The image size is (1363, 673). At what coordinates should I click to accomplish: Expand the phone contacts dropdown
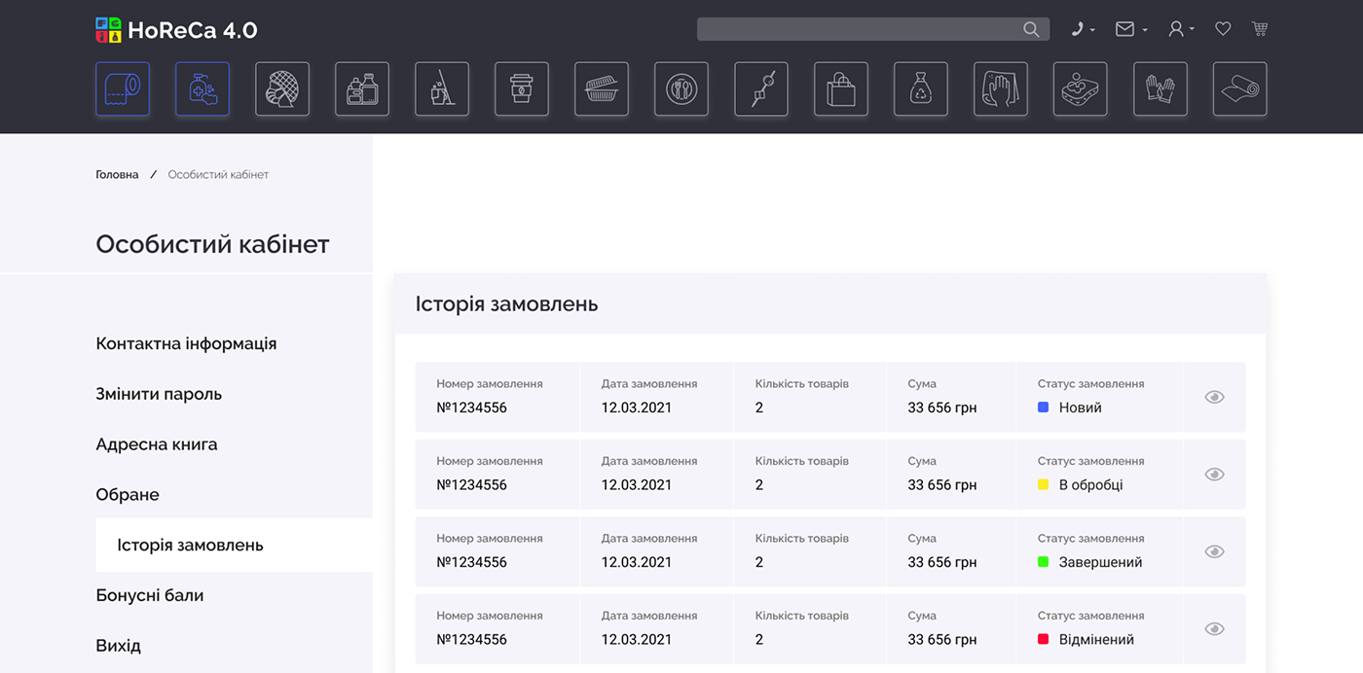[1083, 29]
